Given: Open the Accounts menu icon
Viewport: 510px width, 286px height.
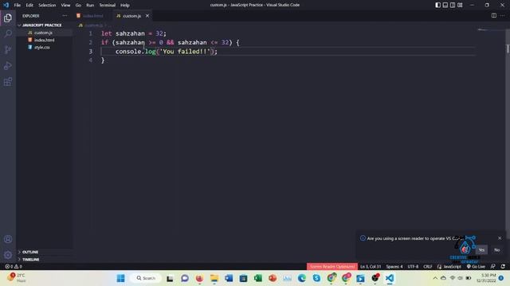Looking at the screenshot, I should 8,239.
